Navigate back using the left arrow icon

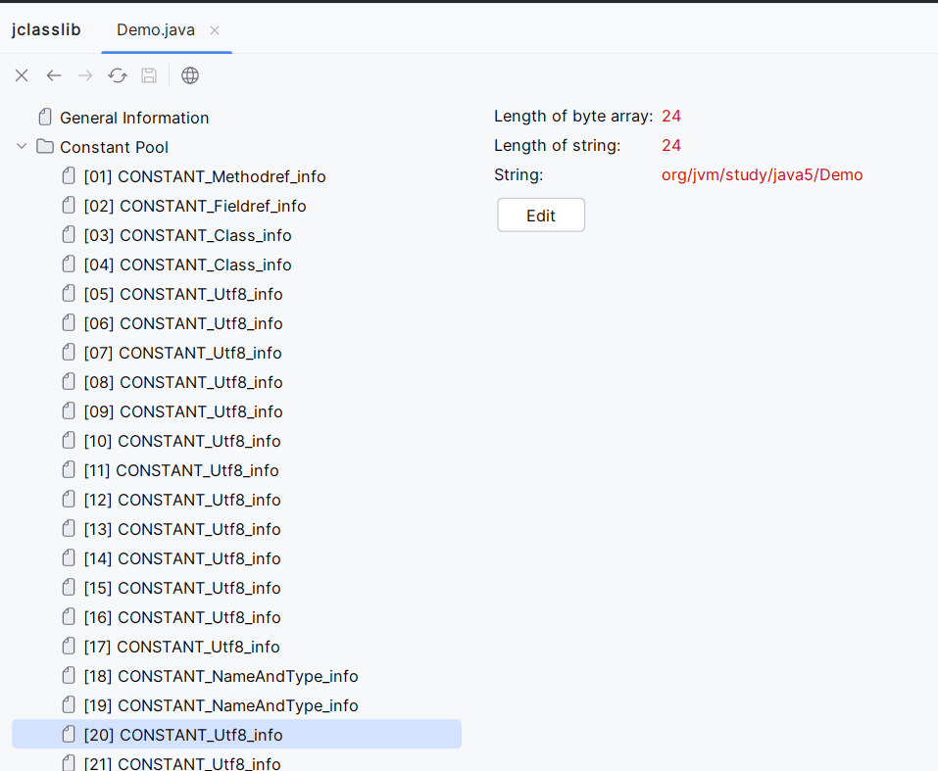[x=54, y=75]
